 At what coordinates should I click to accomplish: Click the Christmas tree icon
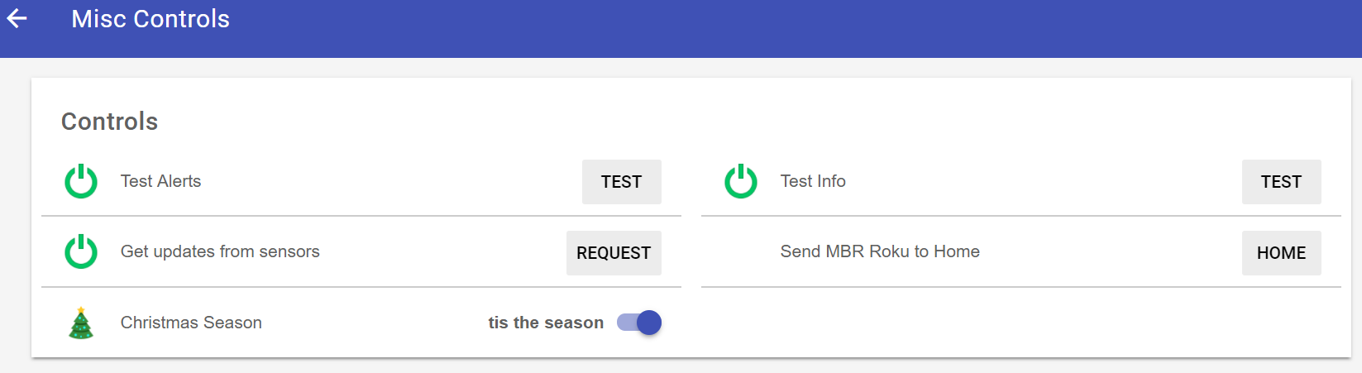tap(81, 323)
